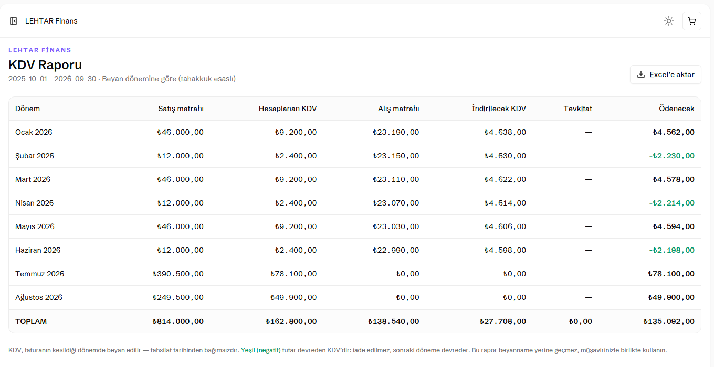Screen dimensions: 714x367
Task: Select the Tevkifat column header
Action: [x=578, y=109]
